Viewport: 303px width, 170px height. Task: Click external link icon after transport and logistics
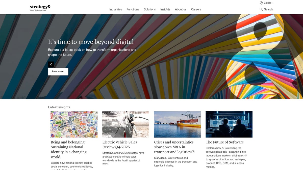pyautogui.click(x=193, y=152)
